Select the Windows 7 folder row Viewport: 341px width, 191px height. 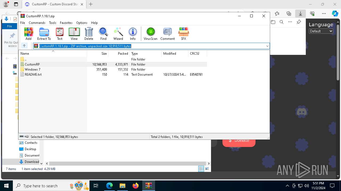coord(113,70)
